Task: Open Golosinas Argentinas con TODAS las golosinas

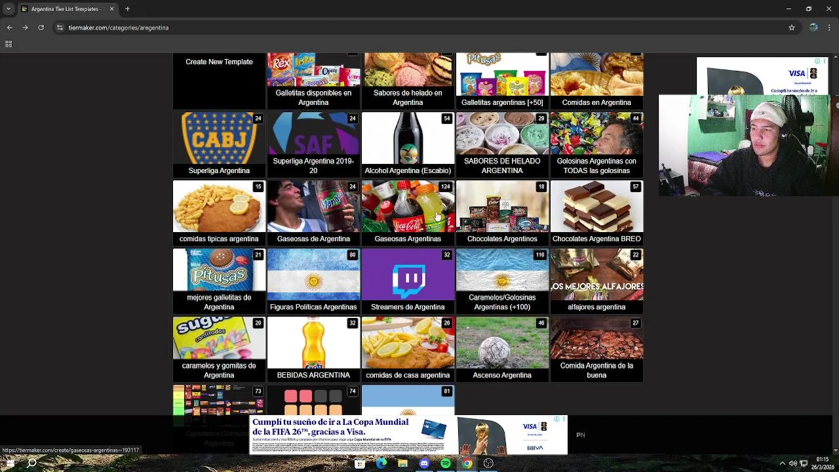Action: pyautogui.click(x=596, y=144)
